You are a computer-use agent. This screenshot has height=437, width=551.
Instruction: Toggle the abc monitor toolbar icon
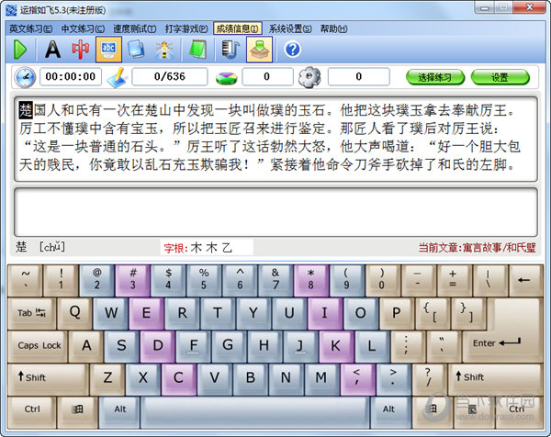pyautogui.click(x=108, y=50)
